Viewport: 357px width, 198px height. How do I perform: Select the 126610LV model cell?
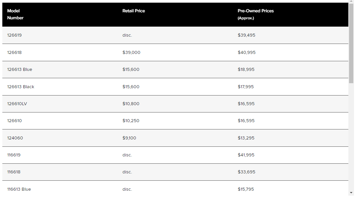click(17, 104)
